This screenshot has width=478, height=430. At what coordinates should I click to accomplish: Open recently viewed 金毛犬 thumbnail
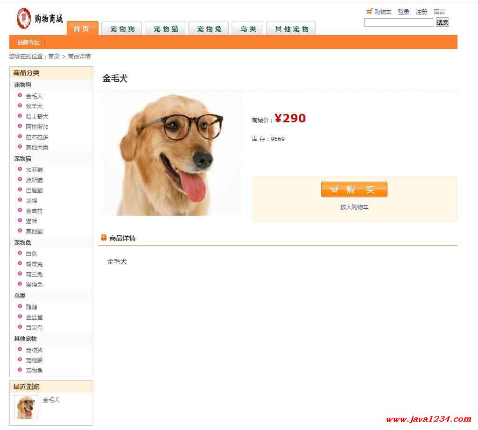(x=26, y=407)
